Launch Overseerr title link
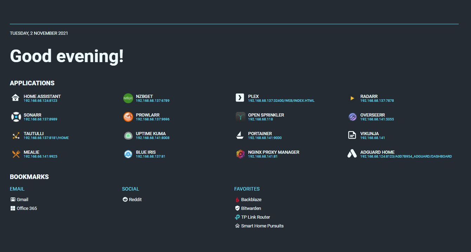 373,115
